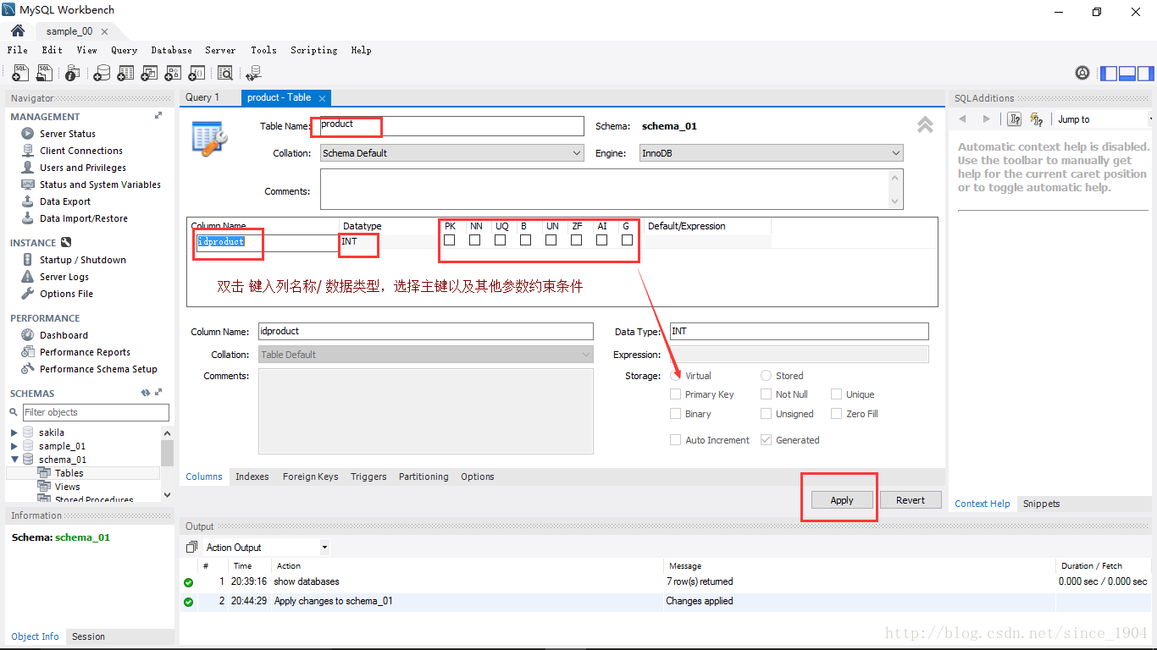Create a new SQL tab icon
This screenshot has height=650, width=1157.
(x=21, y=74)
